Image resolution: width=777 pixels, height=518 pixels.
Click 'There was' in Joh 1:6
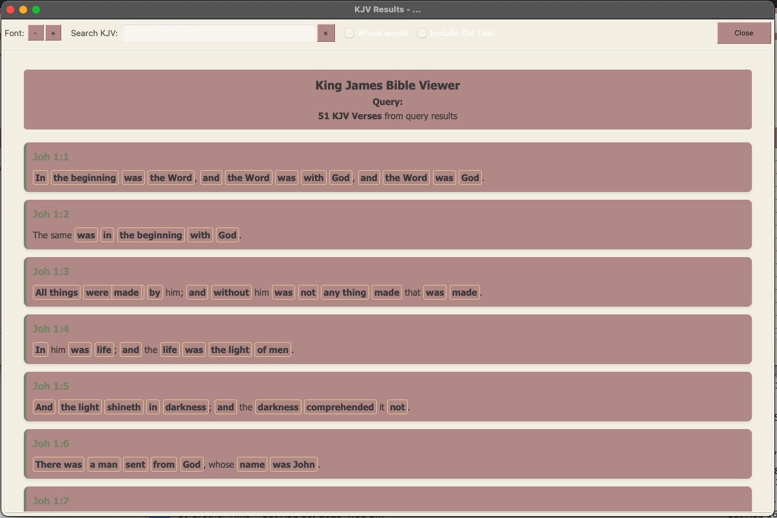pos(59,465)
